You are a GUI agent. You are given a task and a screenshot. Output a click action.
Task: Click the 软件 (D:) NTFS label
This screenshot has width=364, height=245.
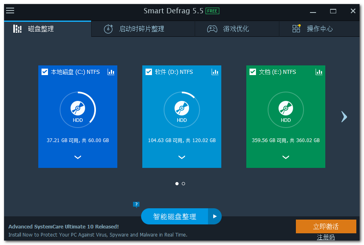pyautogui.click(x=174, y=72)
